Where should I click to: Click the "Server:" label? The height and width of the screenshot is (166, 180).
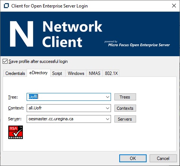point(15,119)
